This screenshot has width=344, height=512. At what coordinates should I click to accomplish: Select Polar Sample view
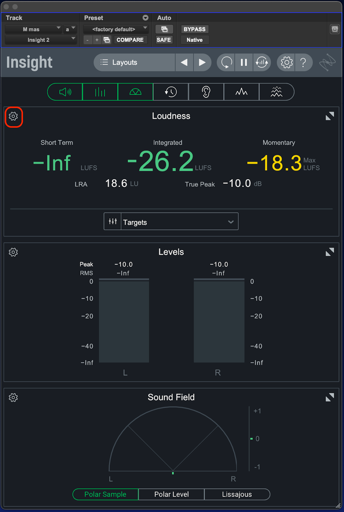(x=105, y=494)
